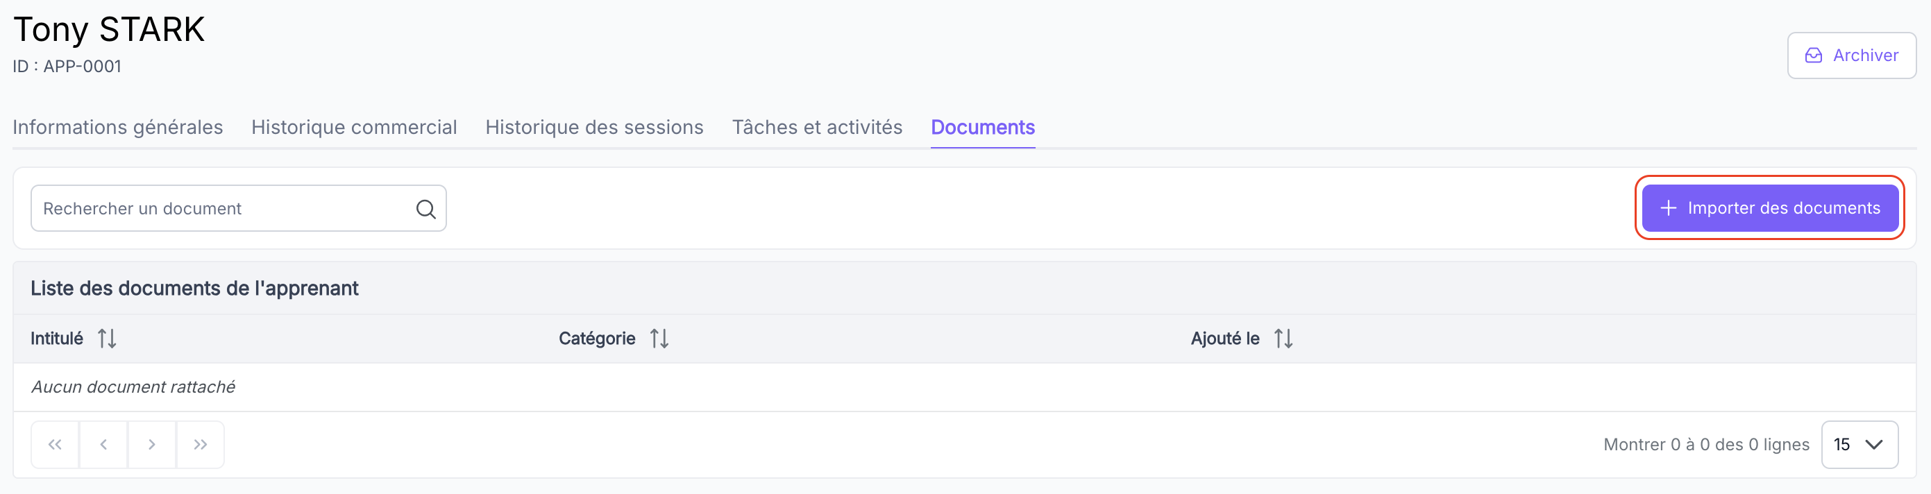1931x494 pixels.
Task: Click 'Montrer 0 à 0 des 0 lignes'
Action: click(x=1706, y=445)
